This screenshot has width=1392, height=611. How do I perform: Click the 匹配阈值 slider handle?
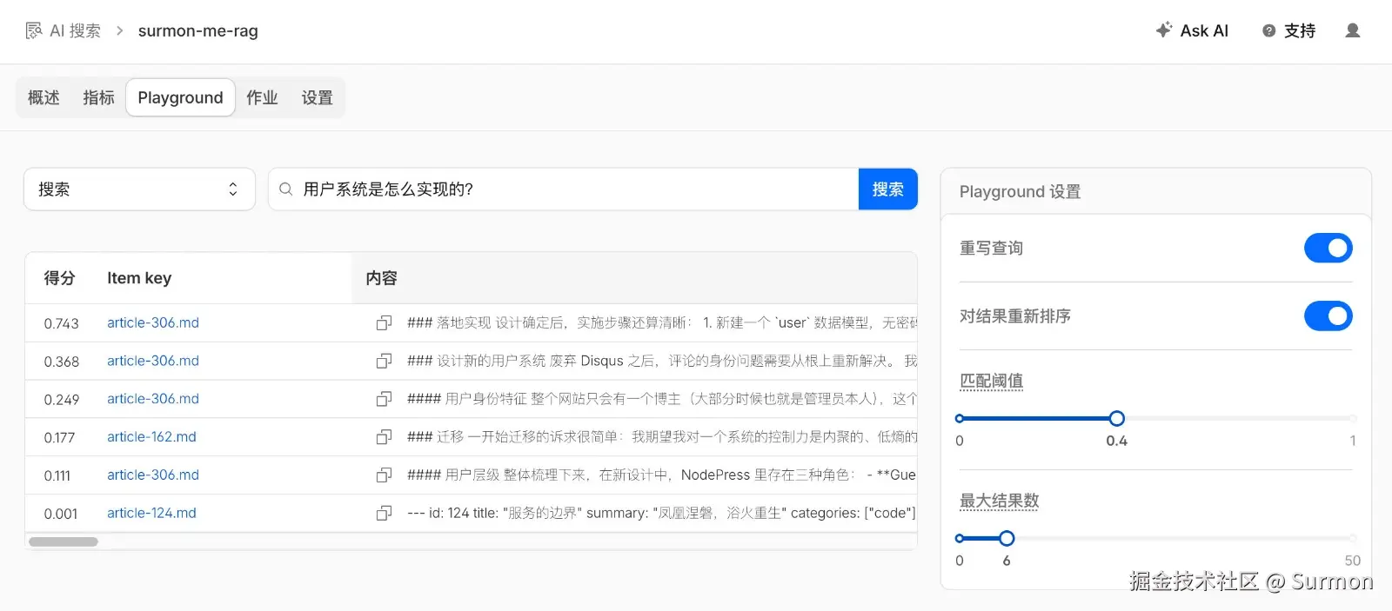[1117, 419]
